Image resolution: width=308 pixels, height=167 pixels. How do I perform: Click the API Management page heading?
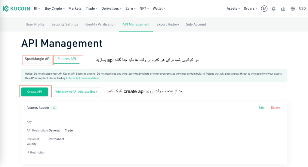point(62,43)
